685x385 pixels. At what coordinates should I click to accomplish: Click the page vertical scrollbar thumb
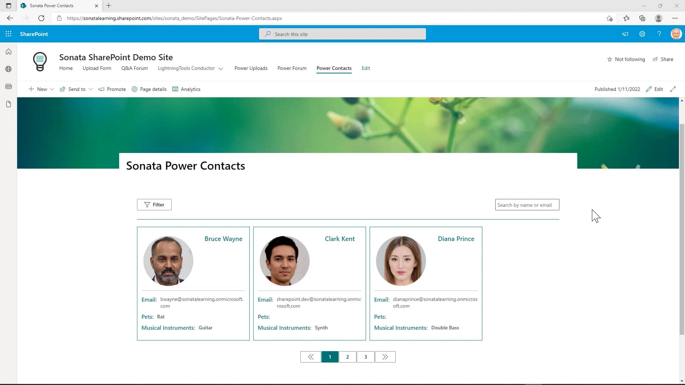[682, 229]
